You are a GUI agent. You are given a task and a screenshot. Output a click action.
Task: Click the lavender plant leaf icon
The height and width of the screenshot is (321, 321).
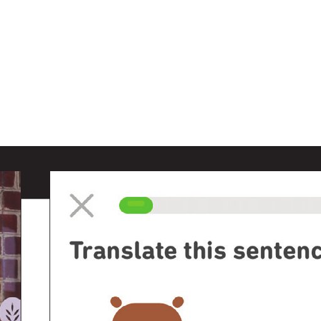(11, 310)
